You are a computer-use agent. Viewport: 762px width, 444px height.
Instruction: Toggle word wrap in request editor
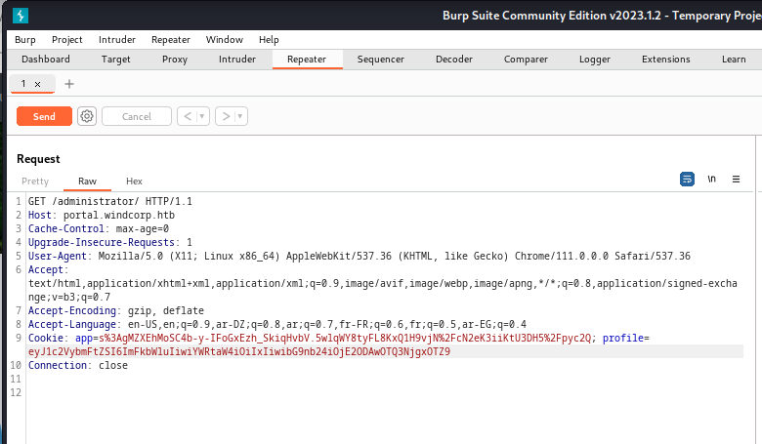pyautogui.click(x=687, y=180)
